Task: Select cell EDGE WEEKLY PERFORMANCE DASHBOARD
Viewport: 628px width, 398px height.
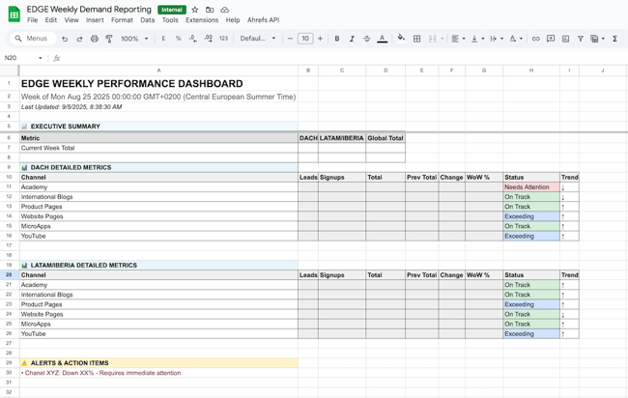Action: click(x=158, y=84)
